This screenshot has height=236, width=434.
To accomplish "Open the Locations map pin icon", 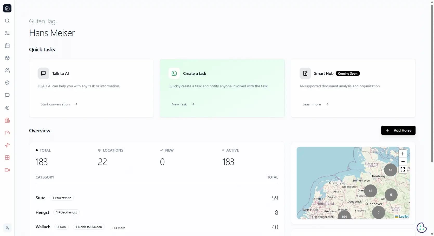I will pos(7,83).
